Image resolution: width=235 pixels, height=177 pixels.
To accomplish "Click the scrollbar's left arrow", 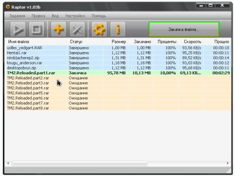I will pyautogui.click(x=8, y=163).
